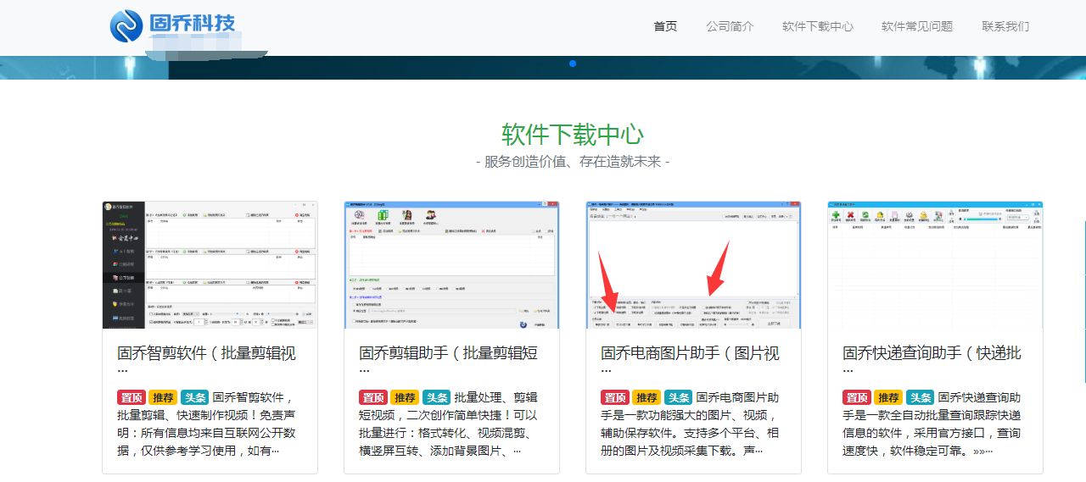The height and width of the screenshot is (482, 1086).
Task: Go to 软件下载中心 in the navigation
Action: tap(818, 26)
